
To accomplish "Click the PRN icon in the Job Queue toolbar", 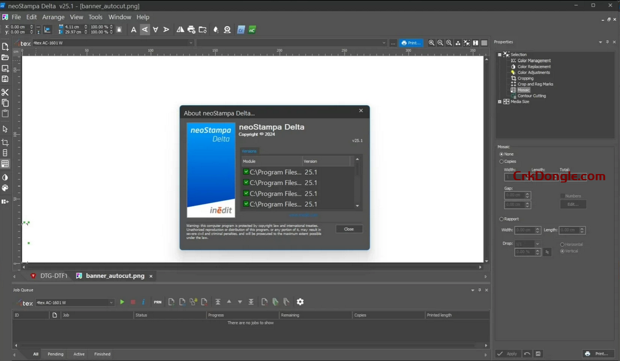I will coord(157,301).
